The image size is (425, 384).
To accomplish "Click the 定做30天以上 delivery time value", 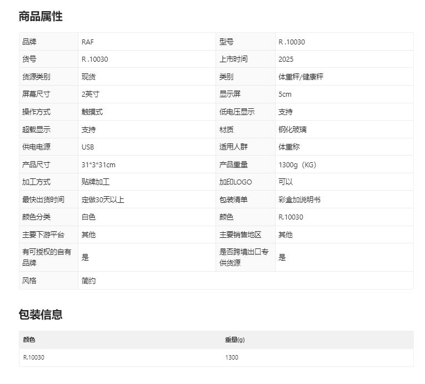I will coord(103,200).
